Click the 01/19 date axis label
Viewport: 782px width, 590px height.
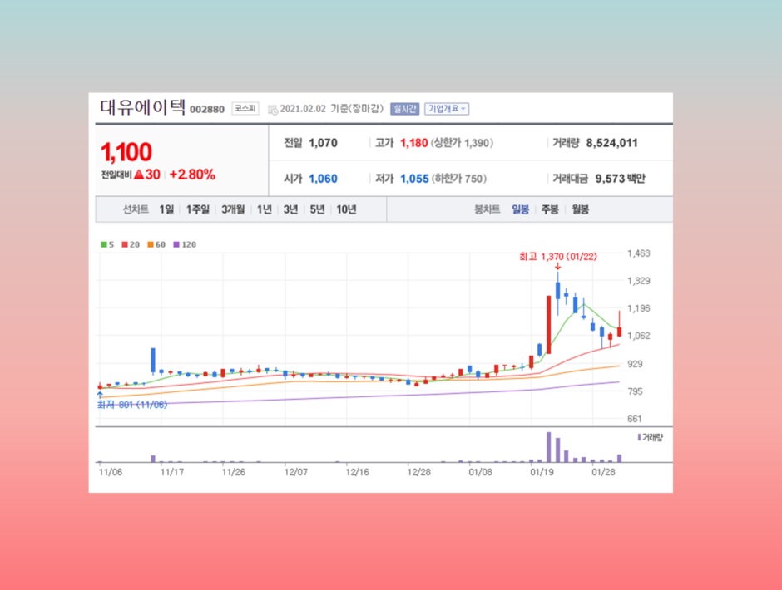(x=542, y=472)
